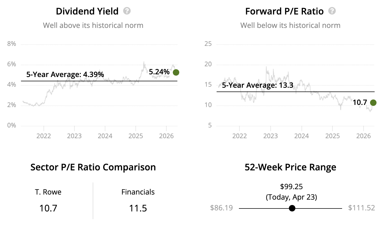
Task: Click the 5-Year Average: 13.3 label
Action: [257, 85]
